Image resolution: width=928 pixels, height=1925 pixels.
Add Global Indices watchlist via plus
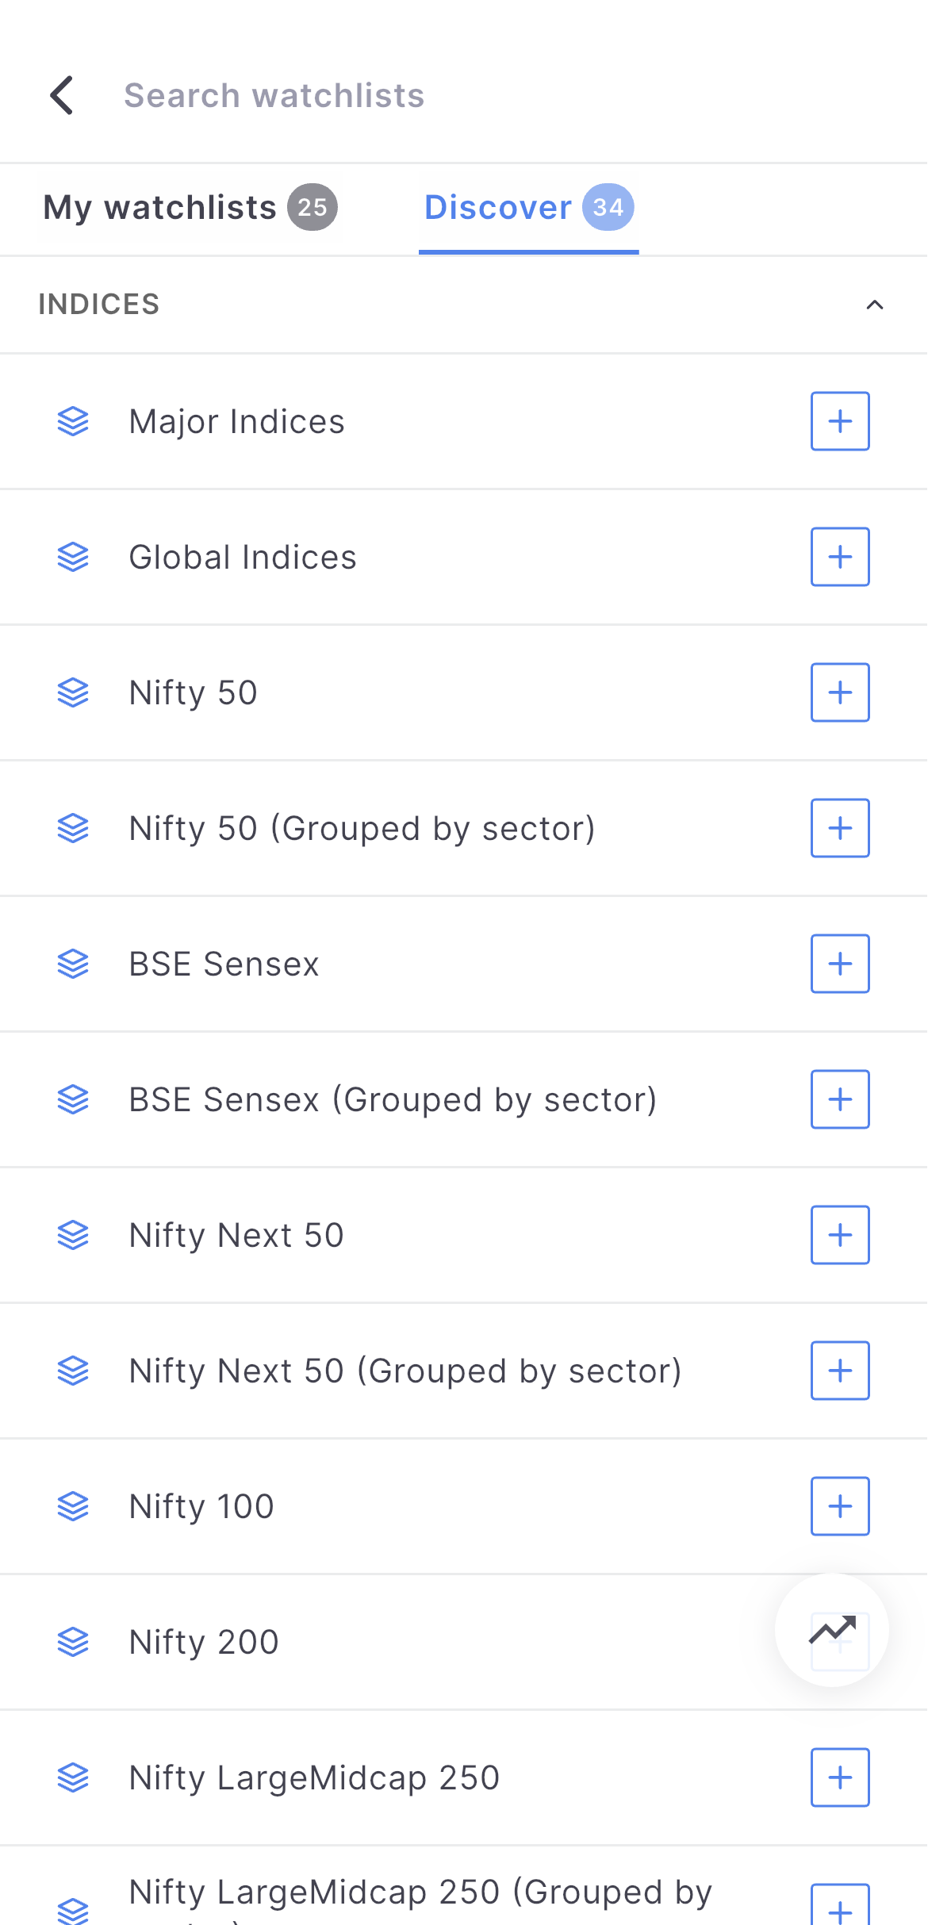click(840, 557)
